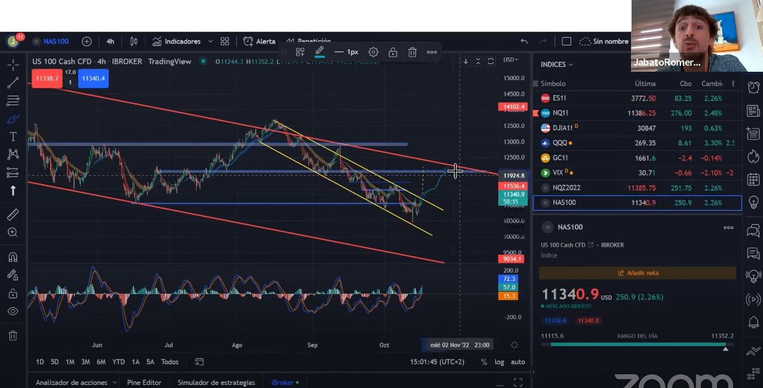Activate the zoom in tool
This screenshot has width=763, height=388.
tap(13, 233)
